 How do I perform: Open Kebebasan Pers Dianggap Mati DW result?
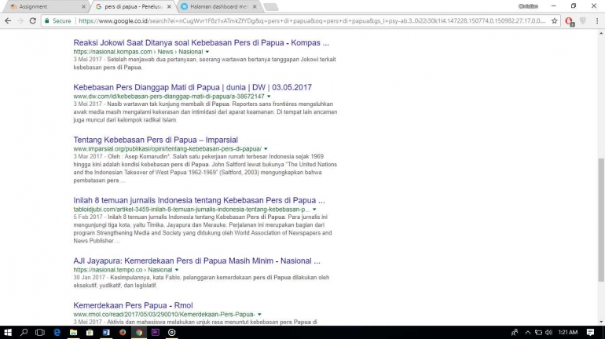point(192,87)
